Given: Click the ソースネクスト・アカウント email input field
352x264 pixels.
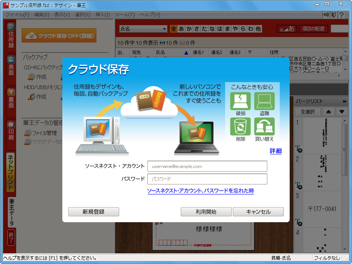Looking at the screenshot, I should tap(207, 166).
